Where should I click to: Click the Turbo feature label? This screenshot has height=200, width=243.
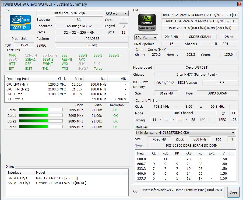tap(98, 69)
